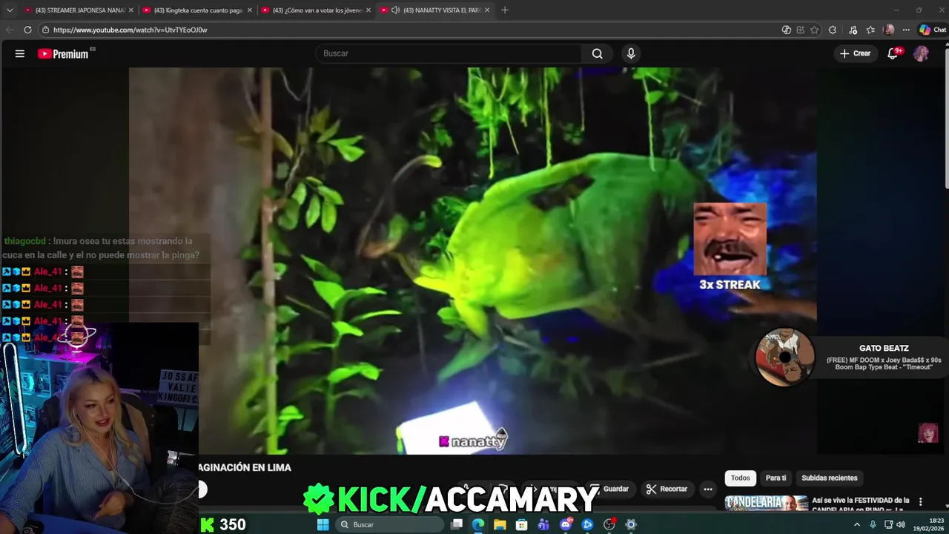Open YouTube account avatar menu

click(x=921, y=53)
